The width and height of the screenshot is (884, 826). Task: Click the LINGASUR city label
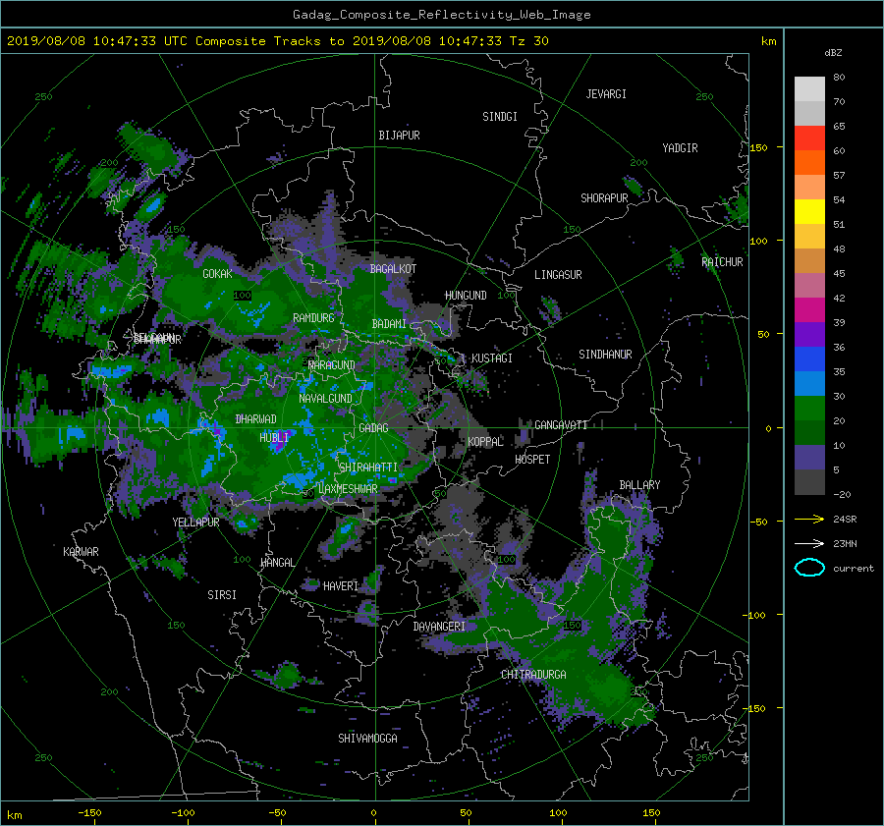coord(558,275)
